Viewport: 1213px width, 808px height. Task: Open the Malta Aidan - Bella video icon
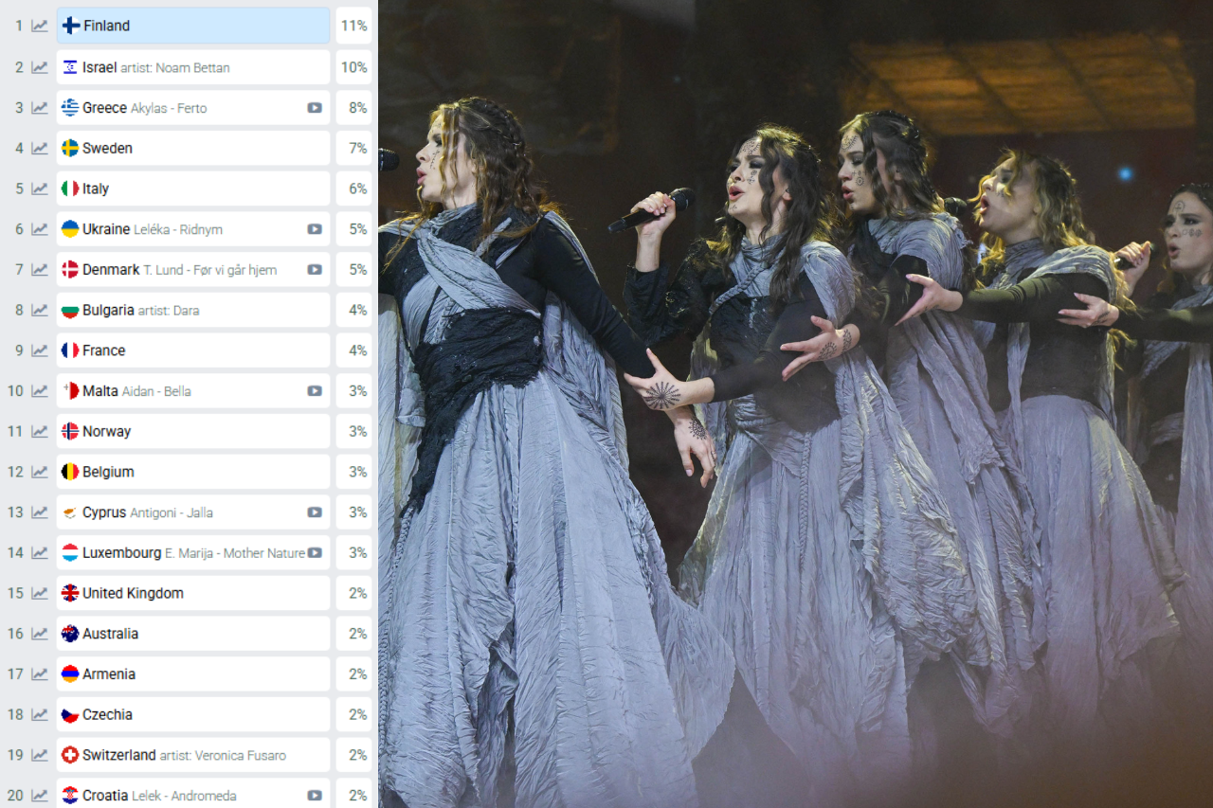[315, 391]
